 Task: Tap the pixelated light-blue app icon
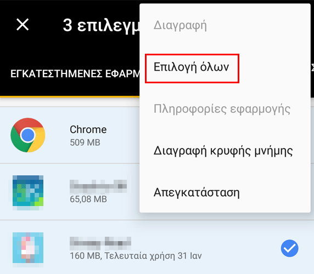tap(28, 248)
